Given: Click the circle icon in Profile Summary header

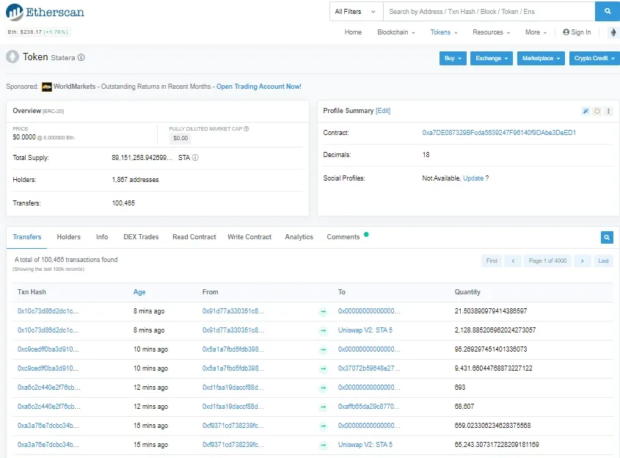Looking at the screenshot, I should (597, 111).
